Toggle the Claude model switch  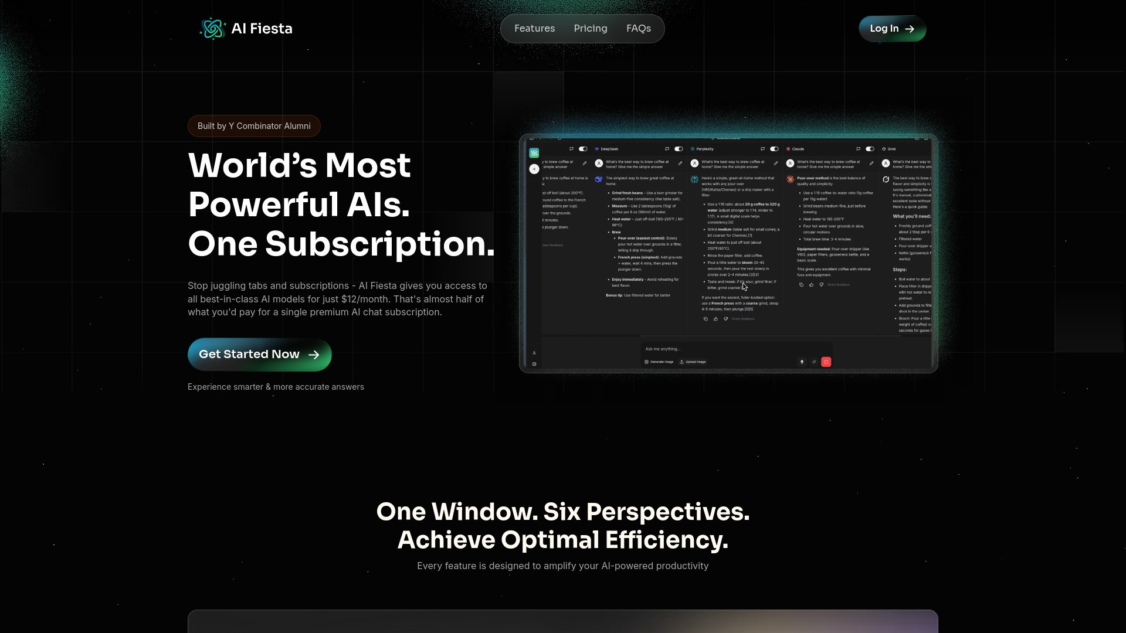pos(870,149)
